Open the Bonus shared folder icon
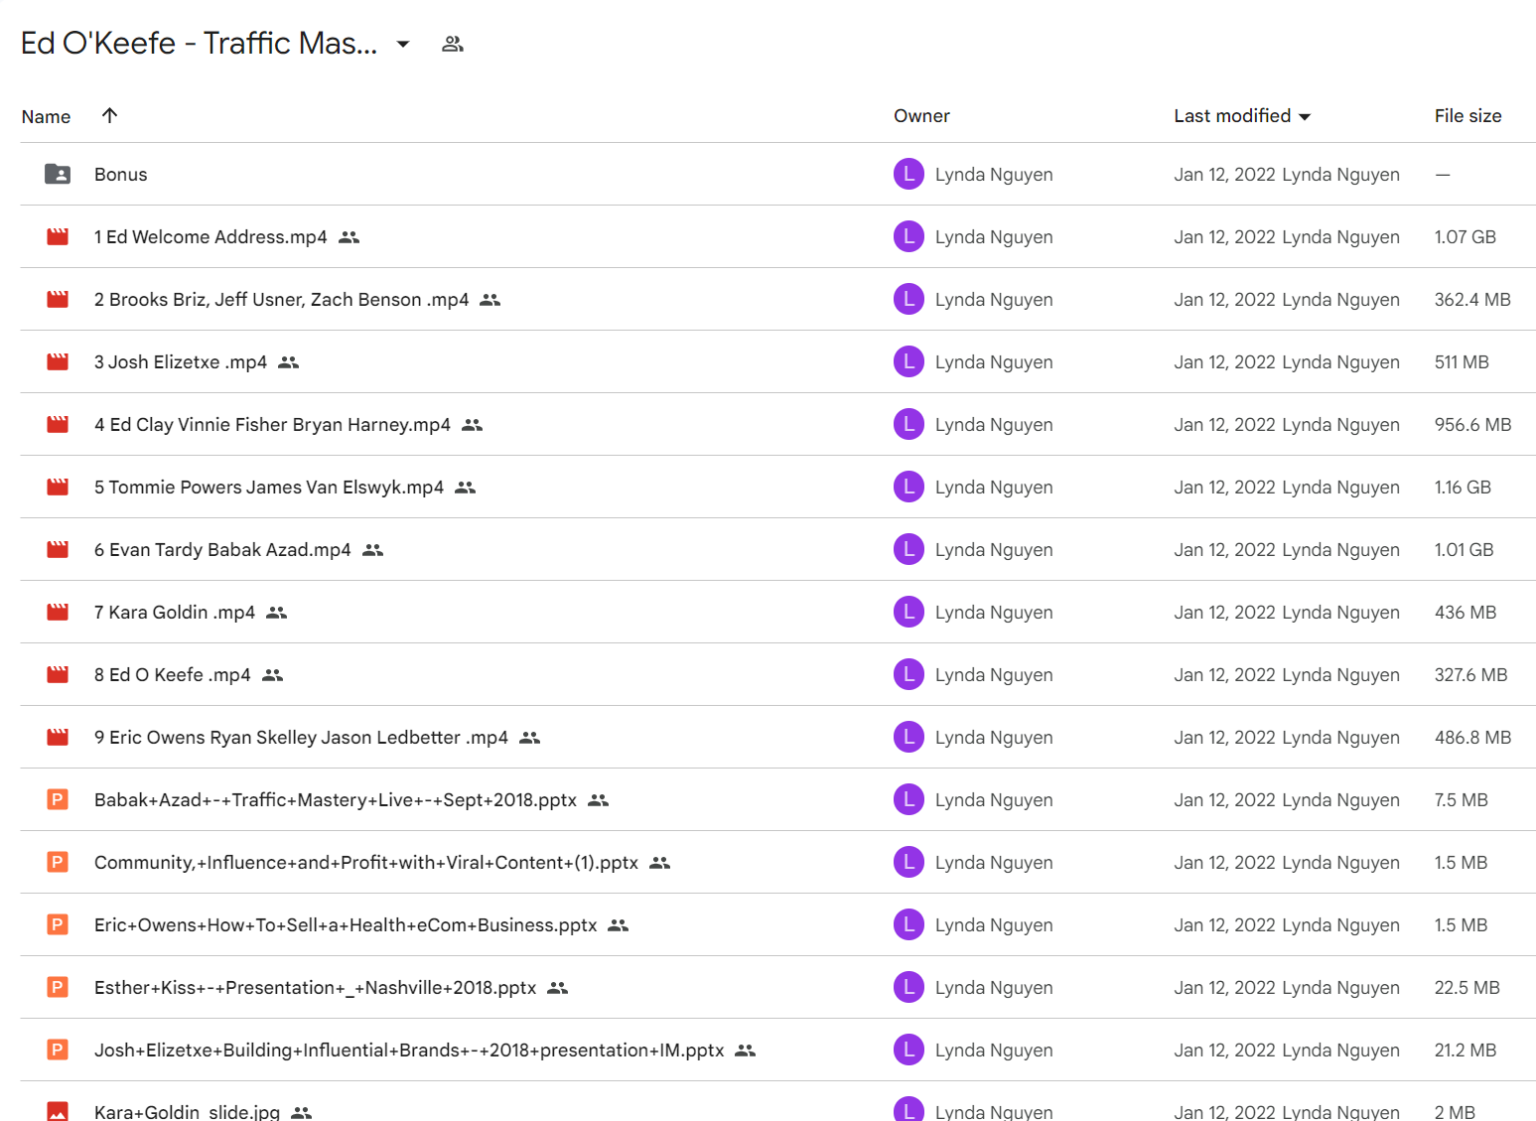 click(58, 174)
